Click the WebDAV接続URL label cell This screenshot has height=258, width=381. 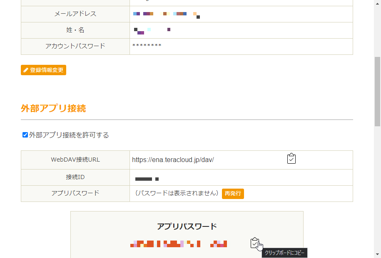click(x=75, y=160)
